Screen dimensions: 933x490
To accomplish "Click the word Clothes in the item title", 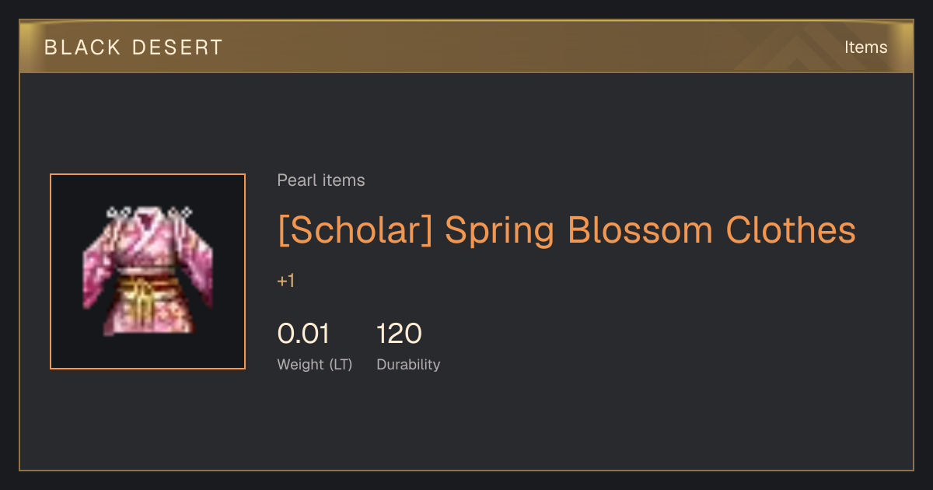I will point(791,230).
